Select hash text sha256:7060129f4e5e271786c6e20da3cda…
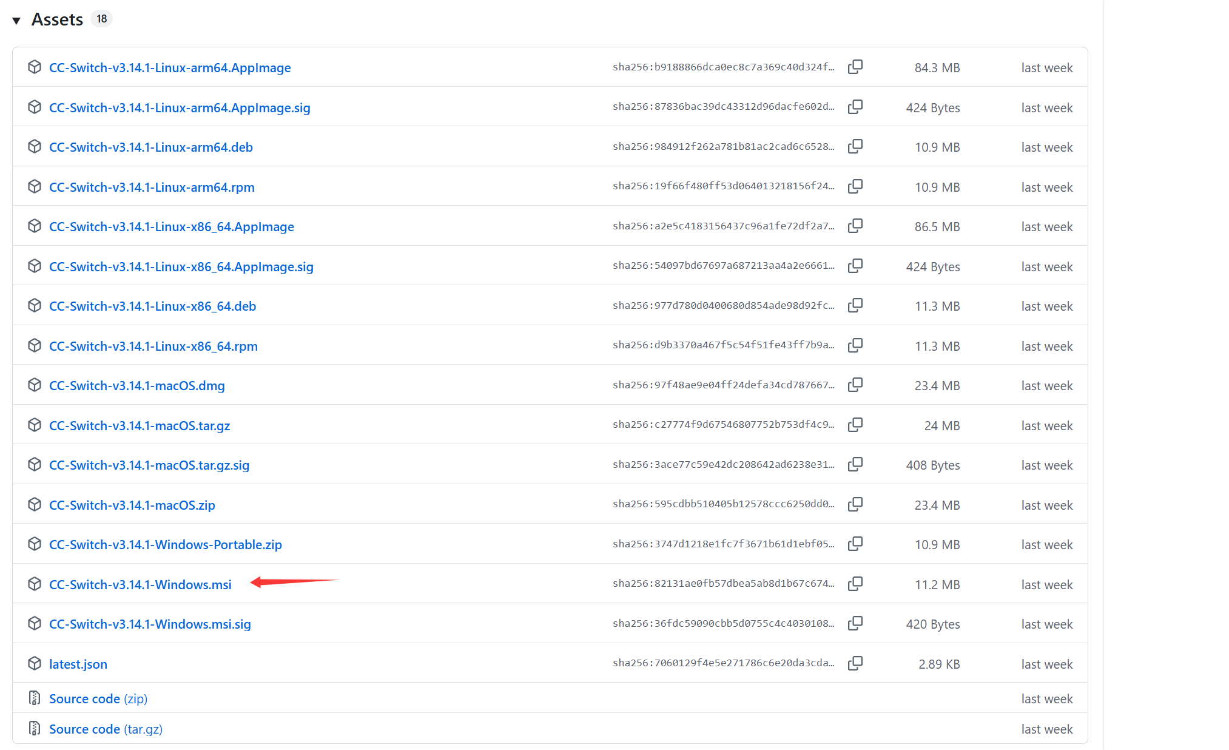This screenshot has height=750, width=1229. 724,663
